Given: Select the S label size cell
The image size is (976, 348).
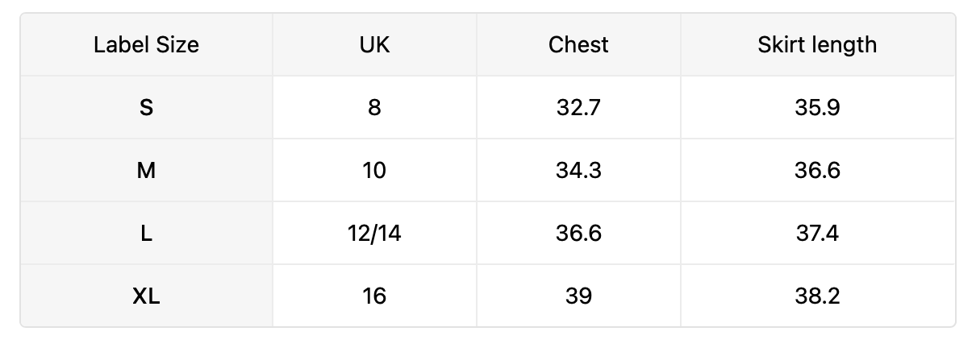Looking at the screenshot, I should click(x=146, y=107).
